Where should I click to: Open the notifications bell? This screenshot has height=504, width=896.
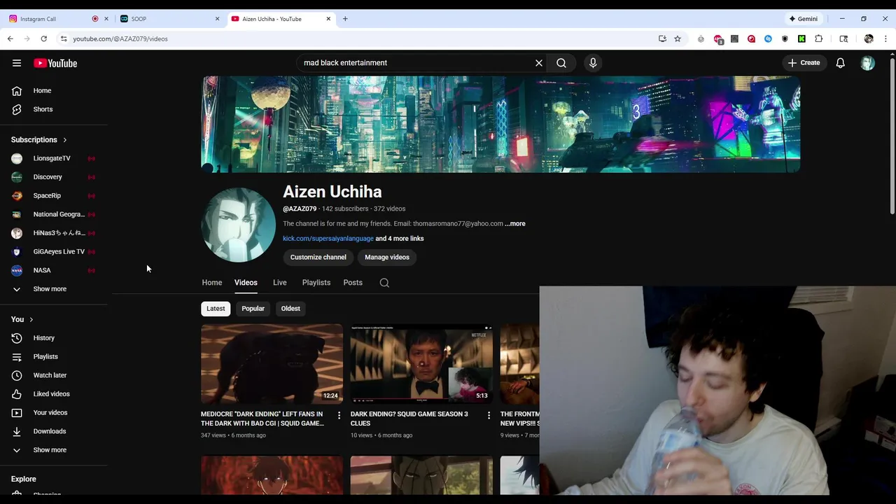[x=841, y=63]
